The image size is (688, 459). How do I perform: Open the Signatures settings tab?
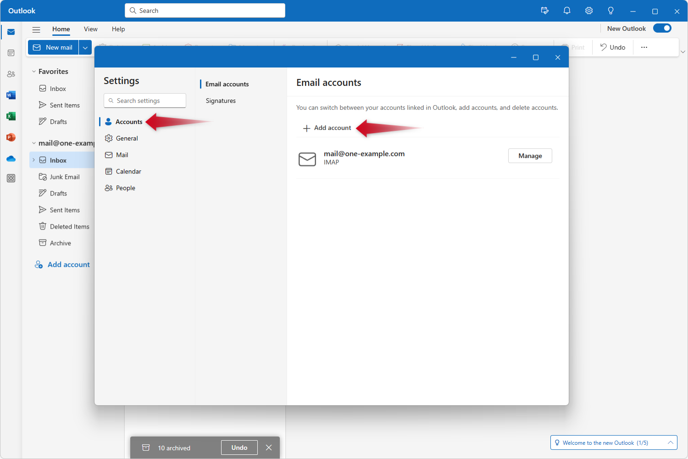click(221, 101)
